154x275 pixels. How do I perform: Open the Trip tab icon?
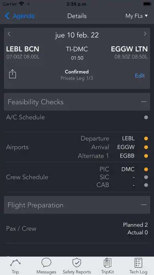[15, 263]
